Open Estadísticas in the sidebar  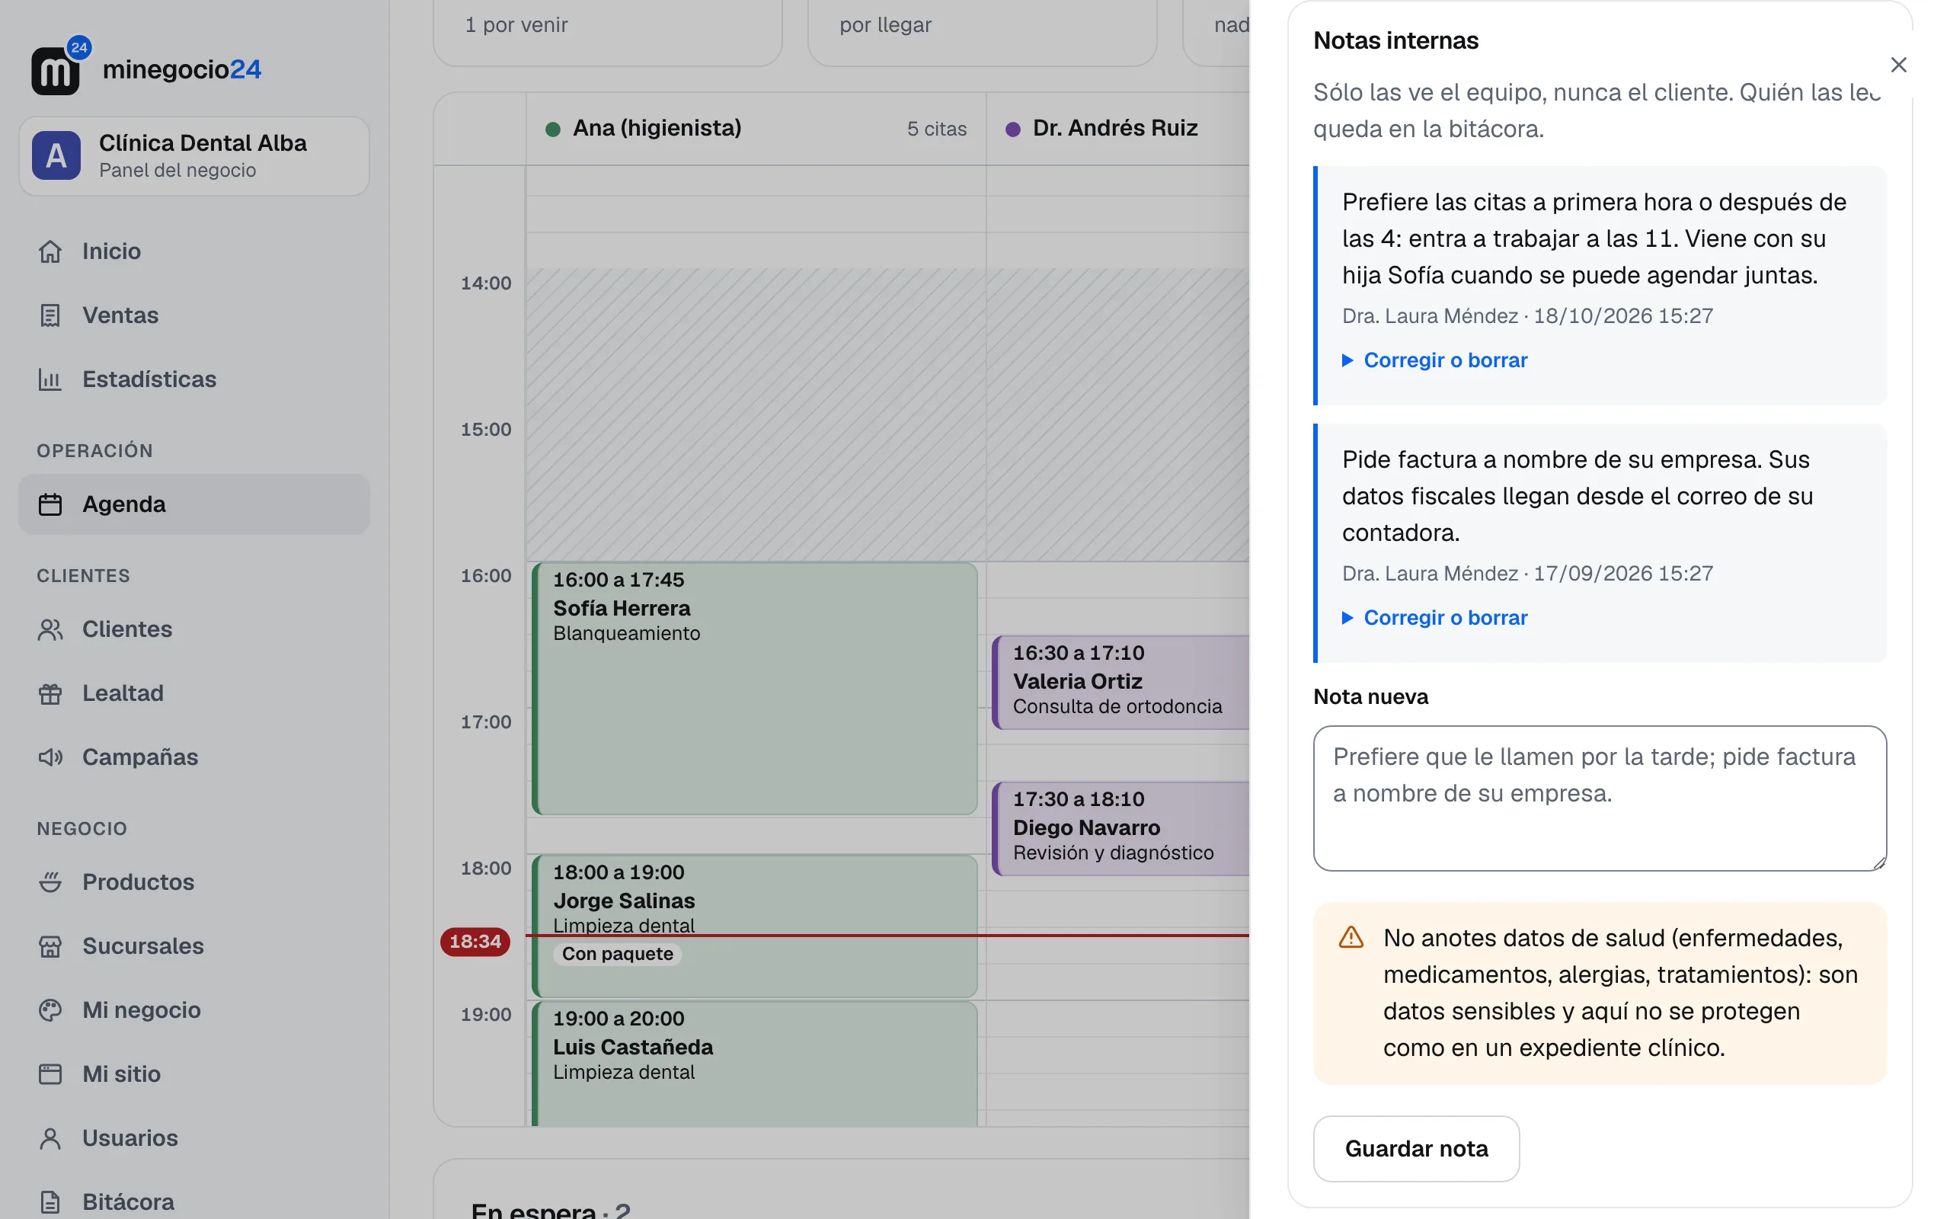(x=194, y=379)
